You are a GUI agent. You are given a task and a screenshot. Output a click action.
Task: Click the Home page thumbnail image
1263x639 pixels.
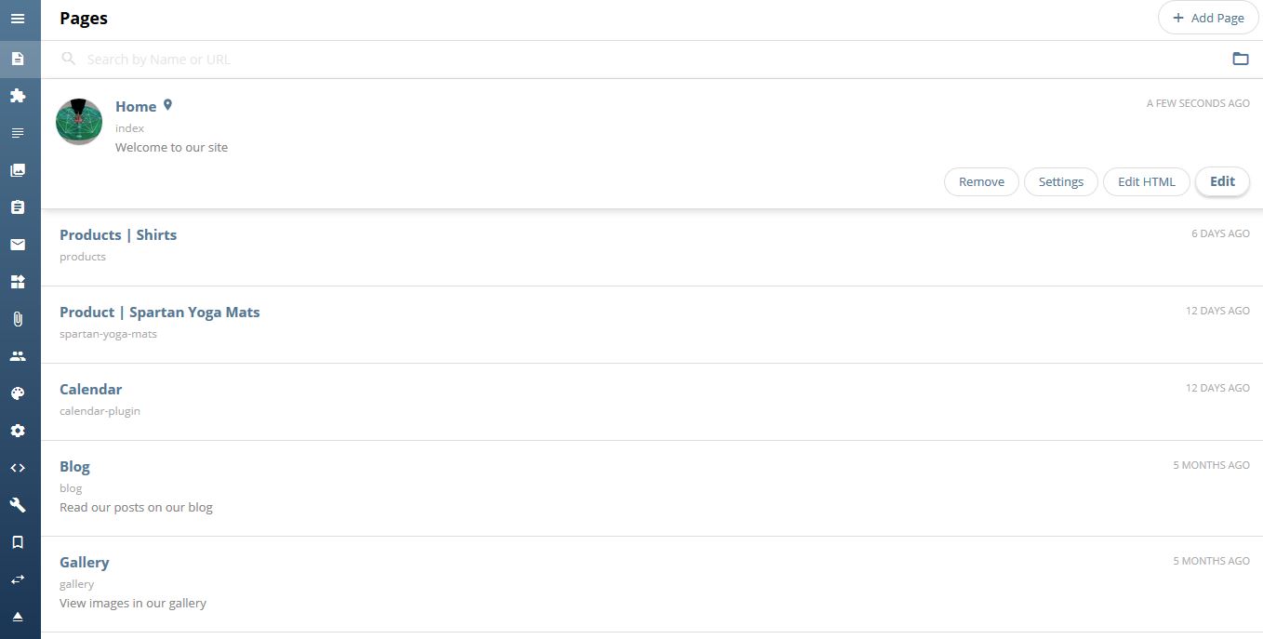79,122
